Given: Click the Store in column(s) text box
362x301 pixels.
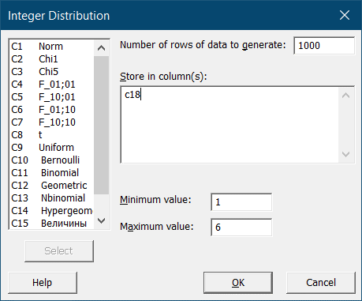Looking at the screenshot, I should pyautogui.click(x=230, y=125).
